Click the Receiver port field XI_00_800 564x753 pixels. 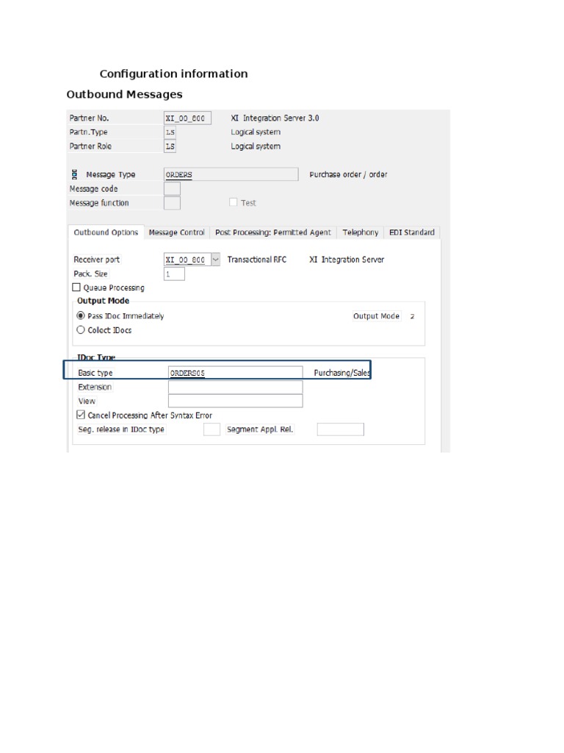[187, 260]
